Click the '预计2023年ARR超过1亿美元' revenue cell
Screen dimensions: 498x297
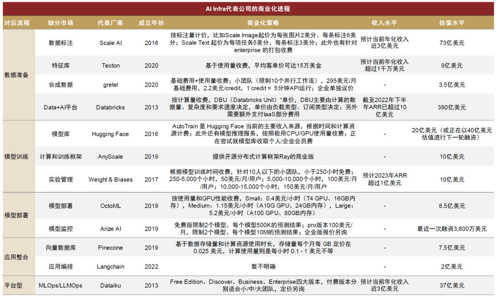pos(385,179)
